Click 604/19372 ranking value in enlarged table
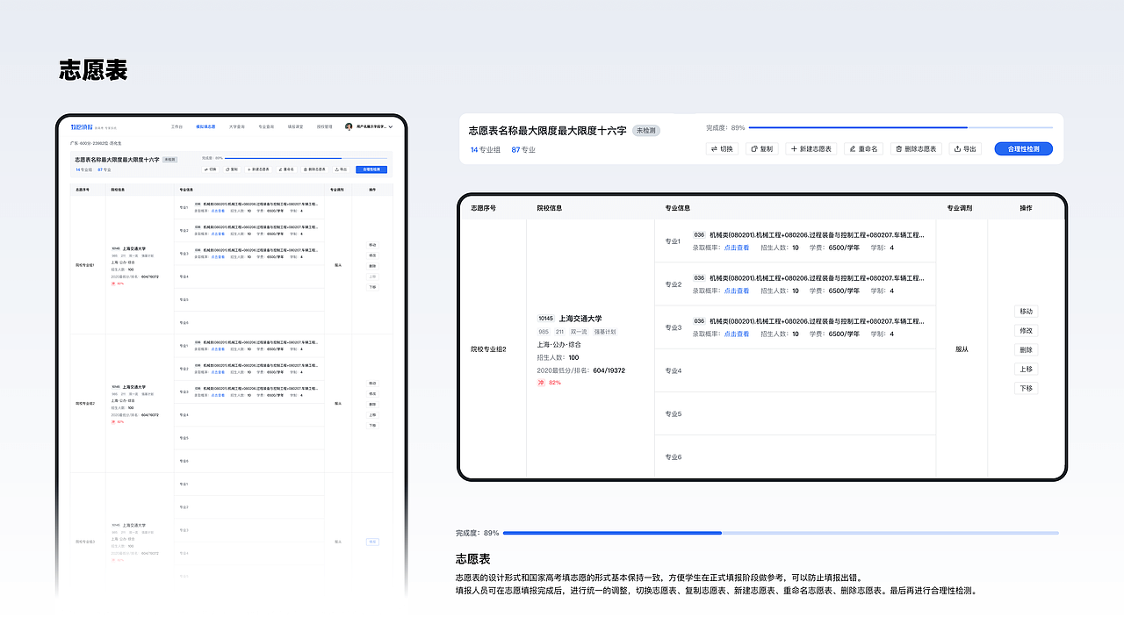This screenshot has height=632, width=1124. (609, 370)
